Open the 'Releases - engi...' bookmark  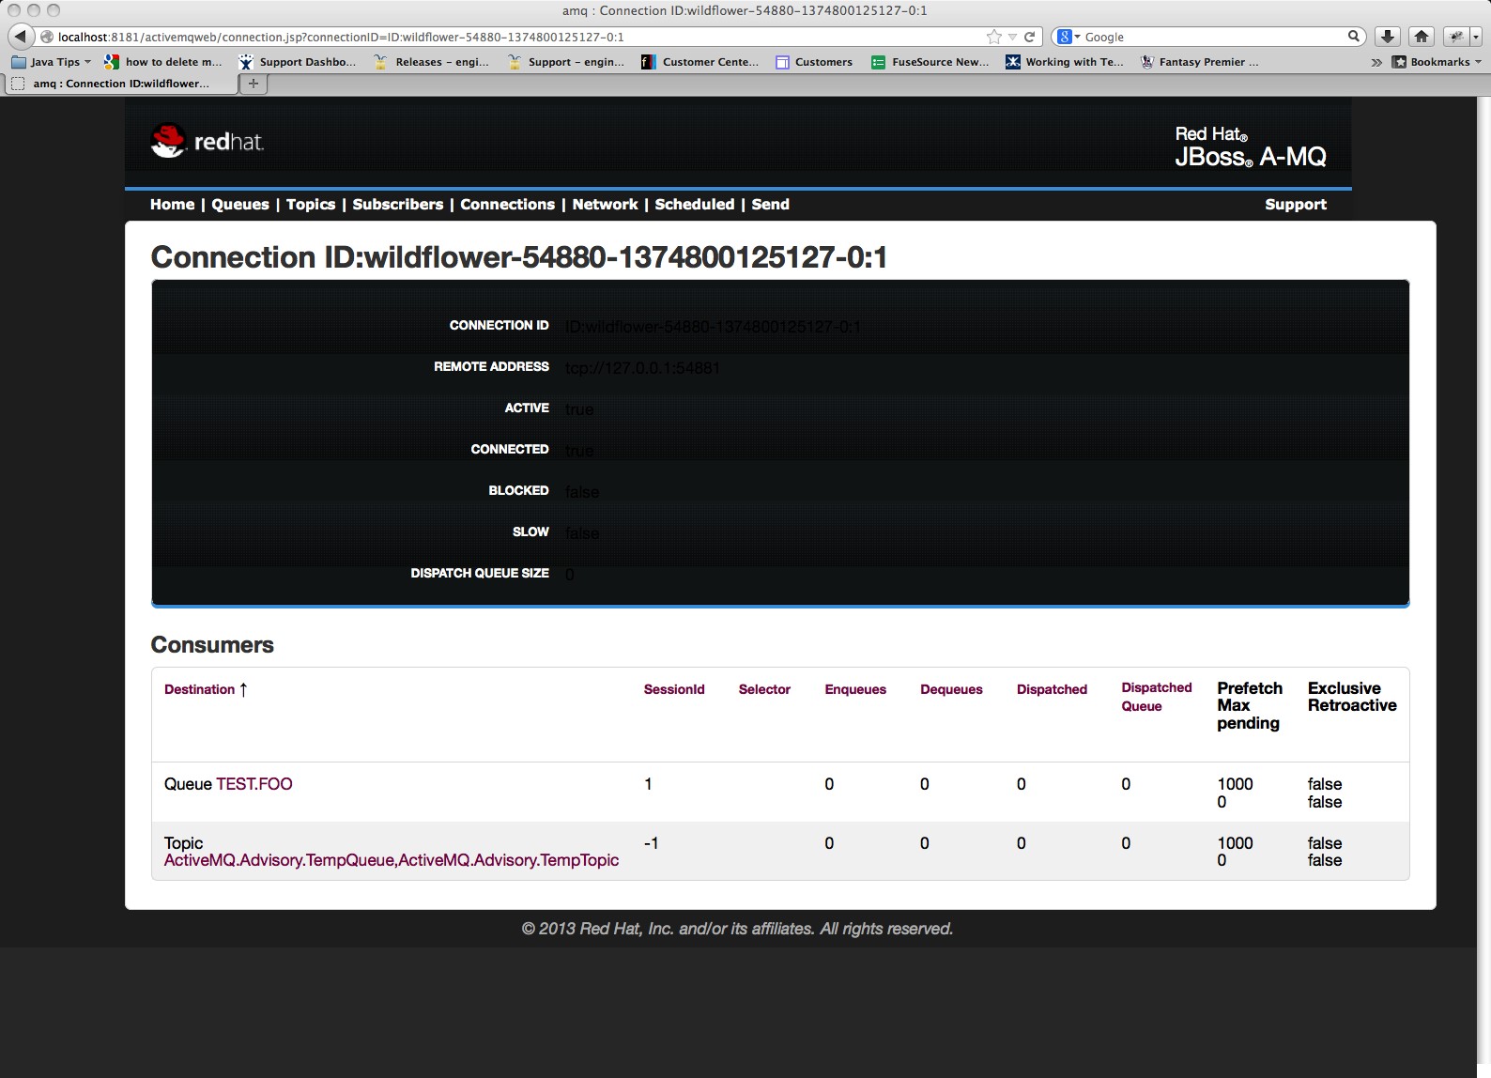[x=432, y=62]
